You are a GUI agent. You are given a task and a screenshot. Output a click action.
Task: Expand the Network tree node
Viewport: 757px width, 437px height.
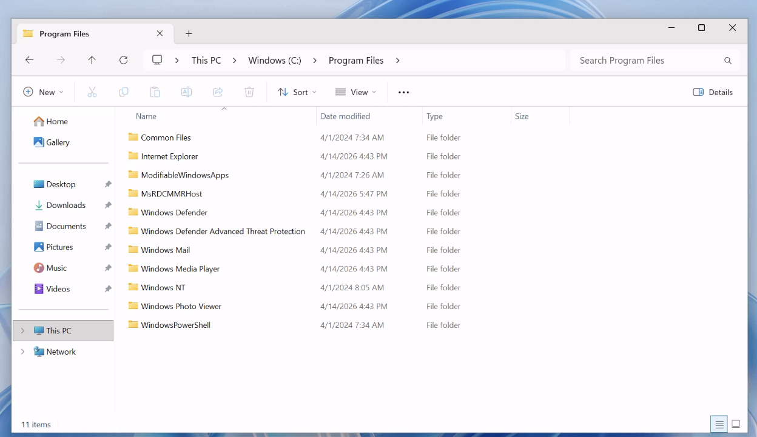(x=22, y=352)
